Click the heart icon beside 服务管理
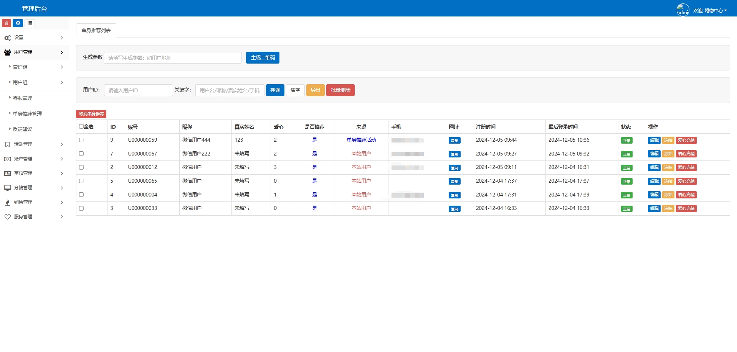The width and height of the screenshot is (737, 352). click(x=7, y=217)
